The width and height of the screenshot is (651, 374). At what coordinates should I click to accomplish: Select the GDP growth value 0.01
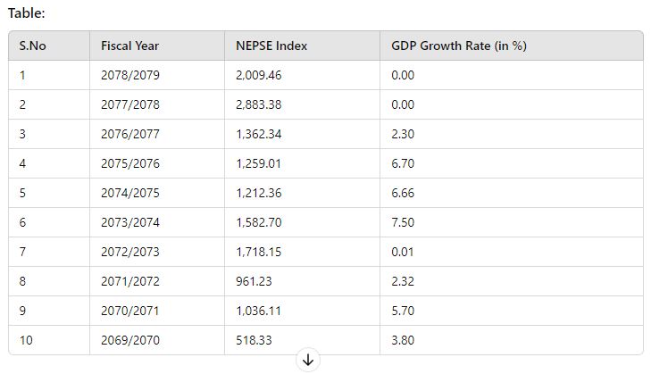pyautogui.click(x=403, y=252)
